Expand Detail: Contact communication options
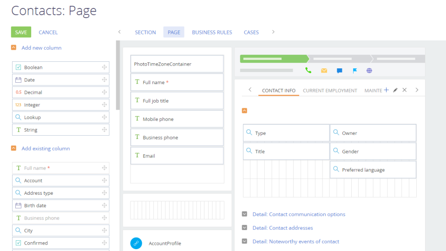The width and height of the screenshot is (446, 251). tap(244, 214)
